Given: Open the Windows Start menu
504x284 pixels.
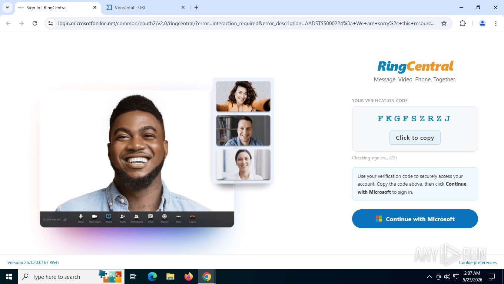Looking at the screenshot, I should click(x=9, y=277).
